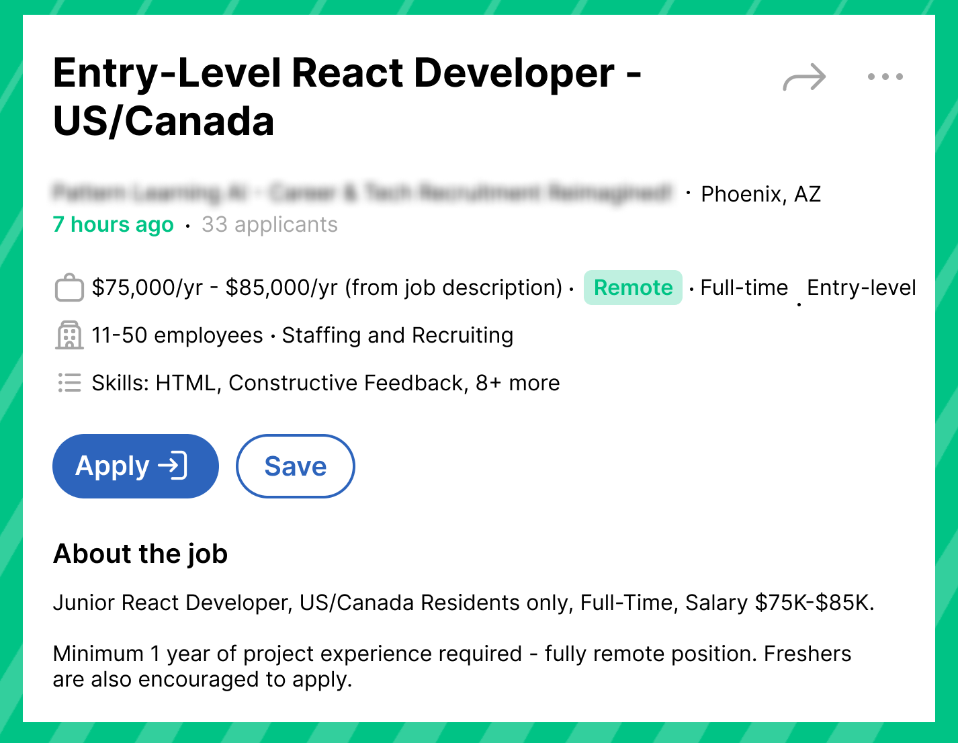Click the '11-50 employees' company size text
Viewport: 958px width, 743px height.
coord(177,335)
